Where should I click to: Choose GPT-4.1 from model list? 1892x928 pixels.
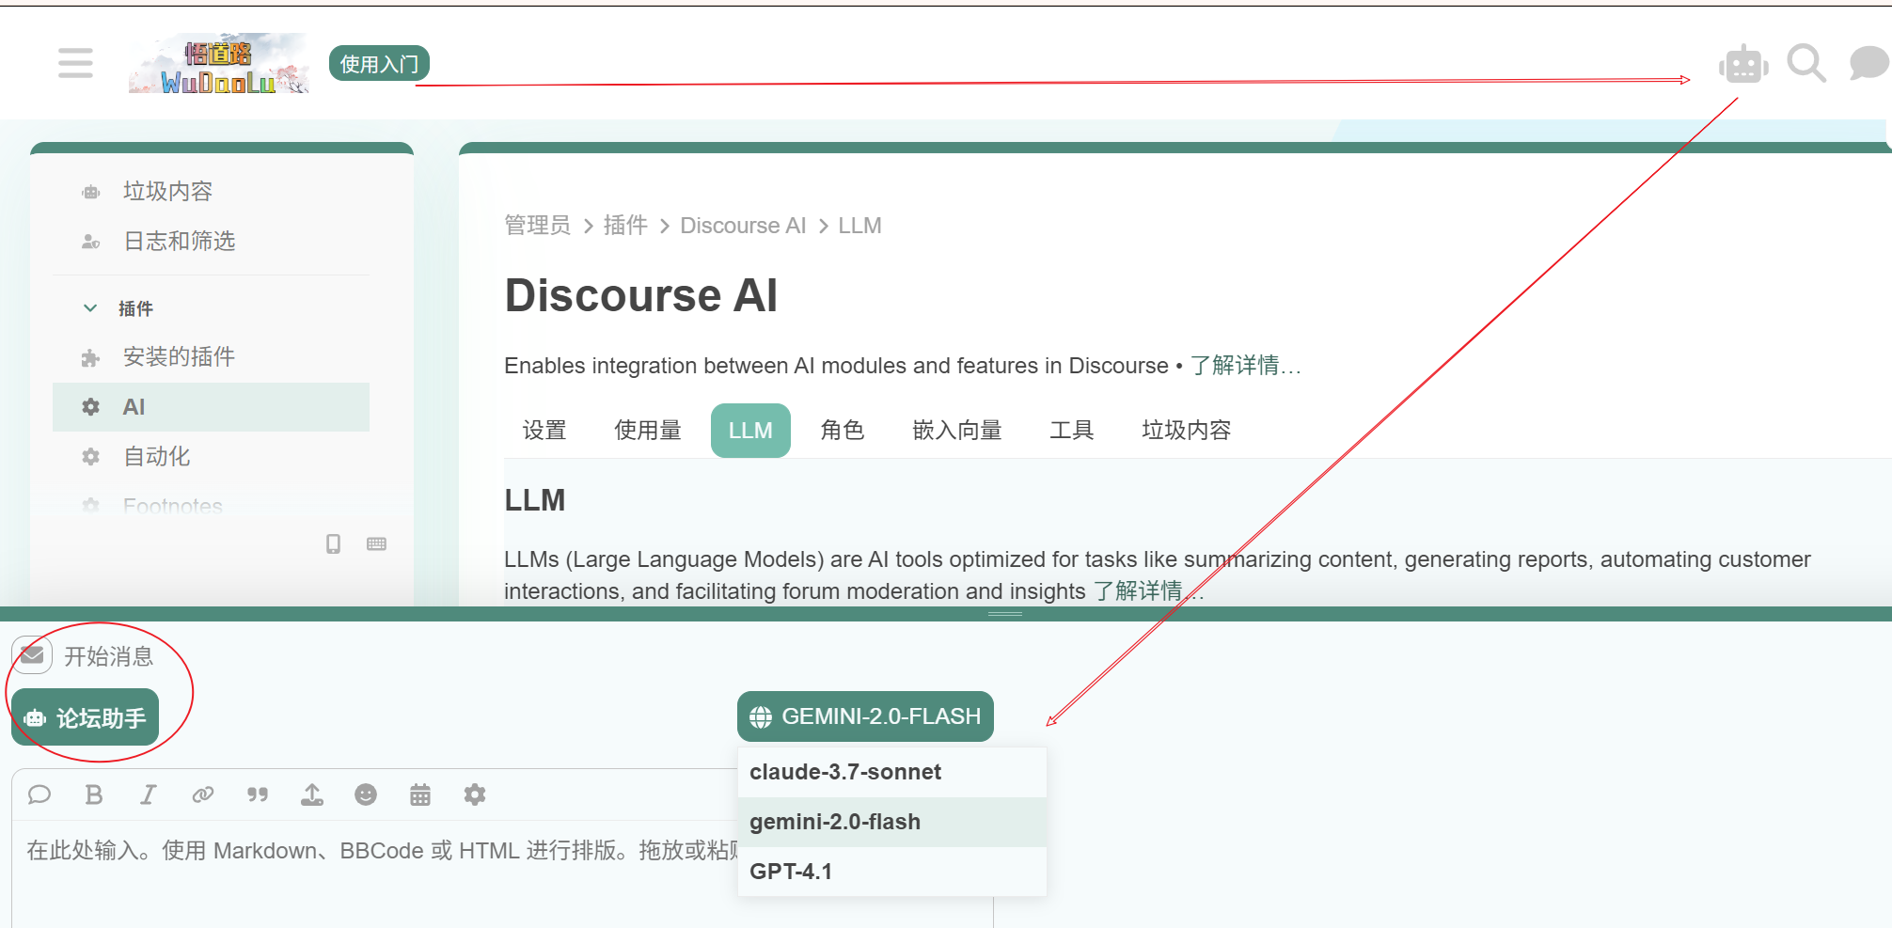(x=892, y=872)
